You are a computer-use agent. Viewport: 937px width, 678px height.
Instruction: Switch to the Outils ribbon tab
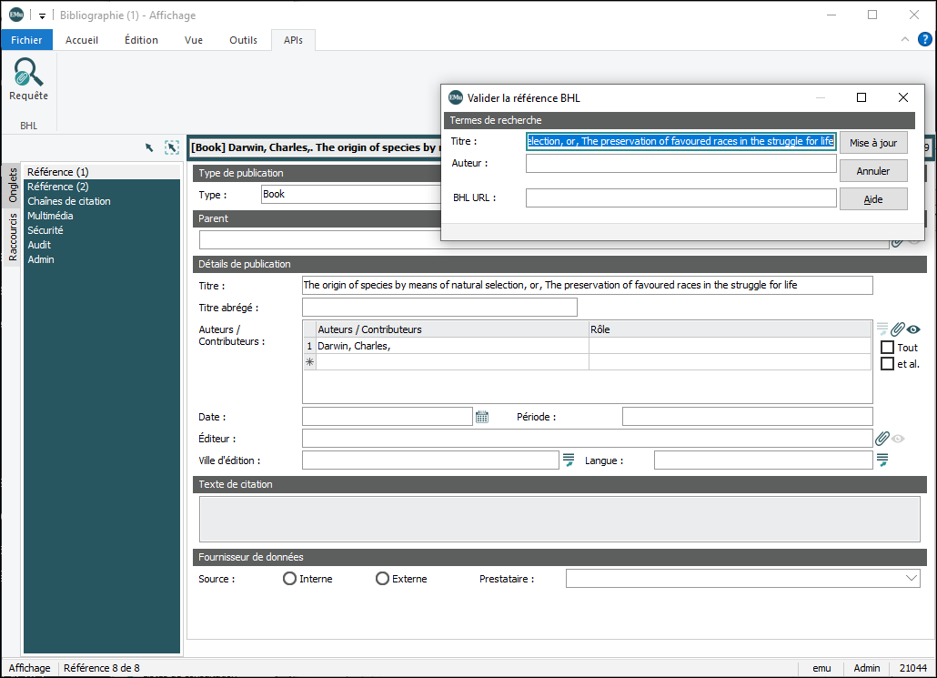243,40
